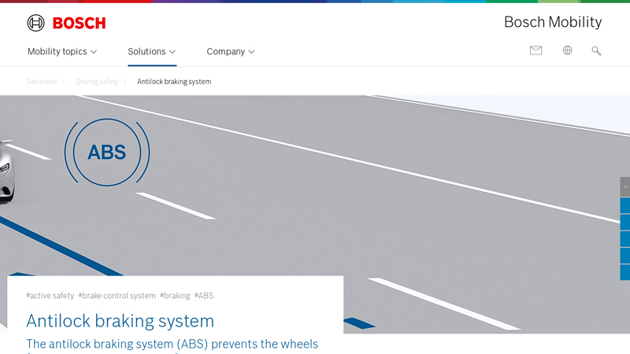
Task: Click the scroll-to-top arrow button
Action: coord(625,186)
